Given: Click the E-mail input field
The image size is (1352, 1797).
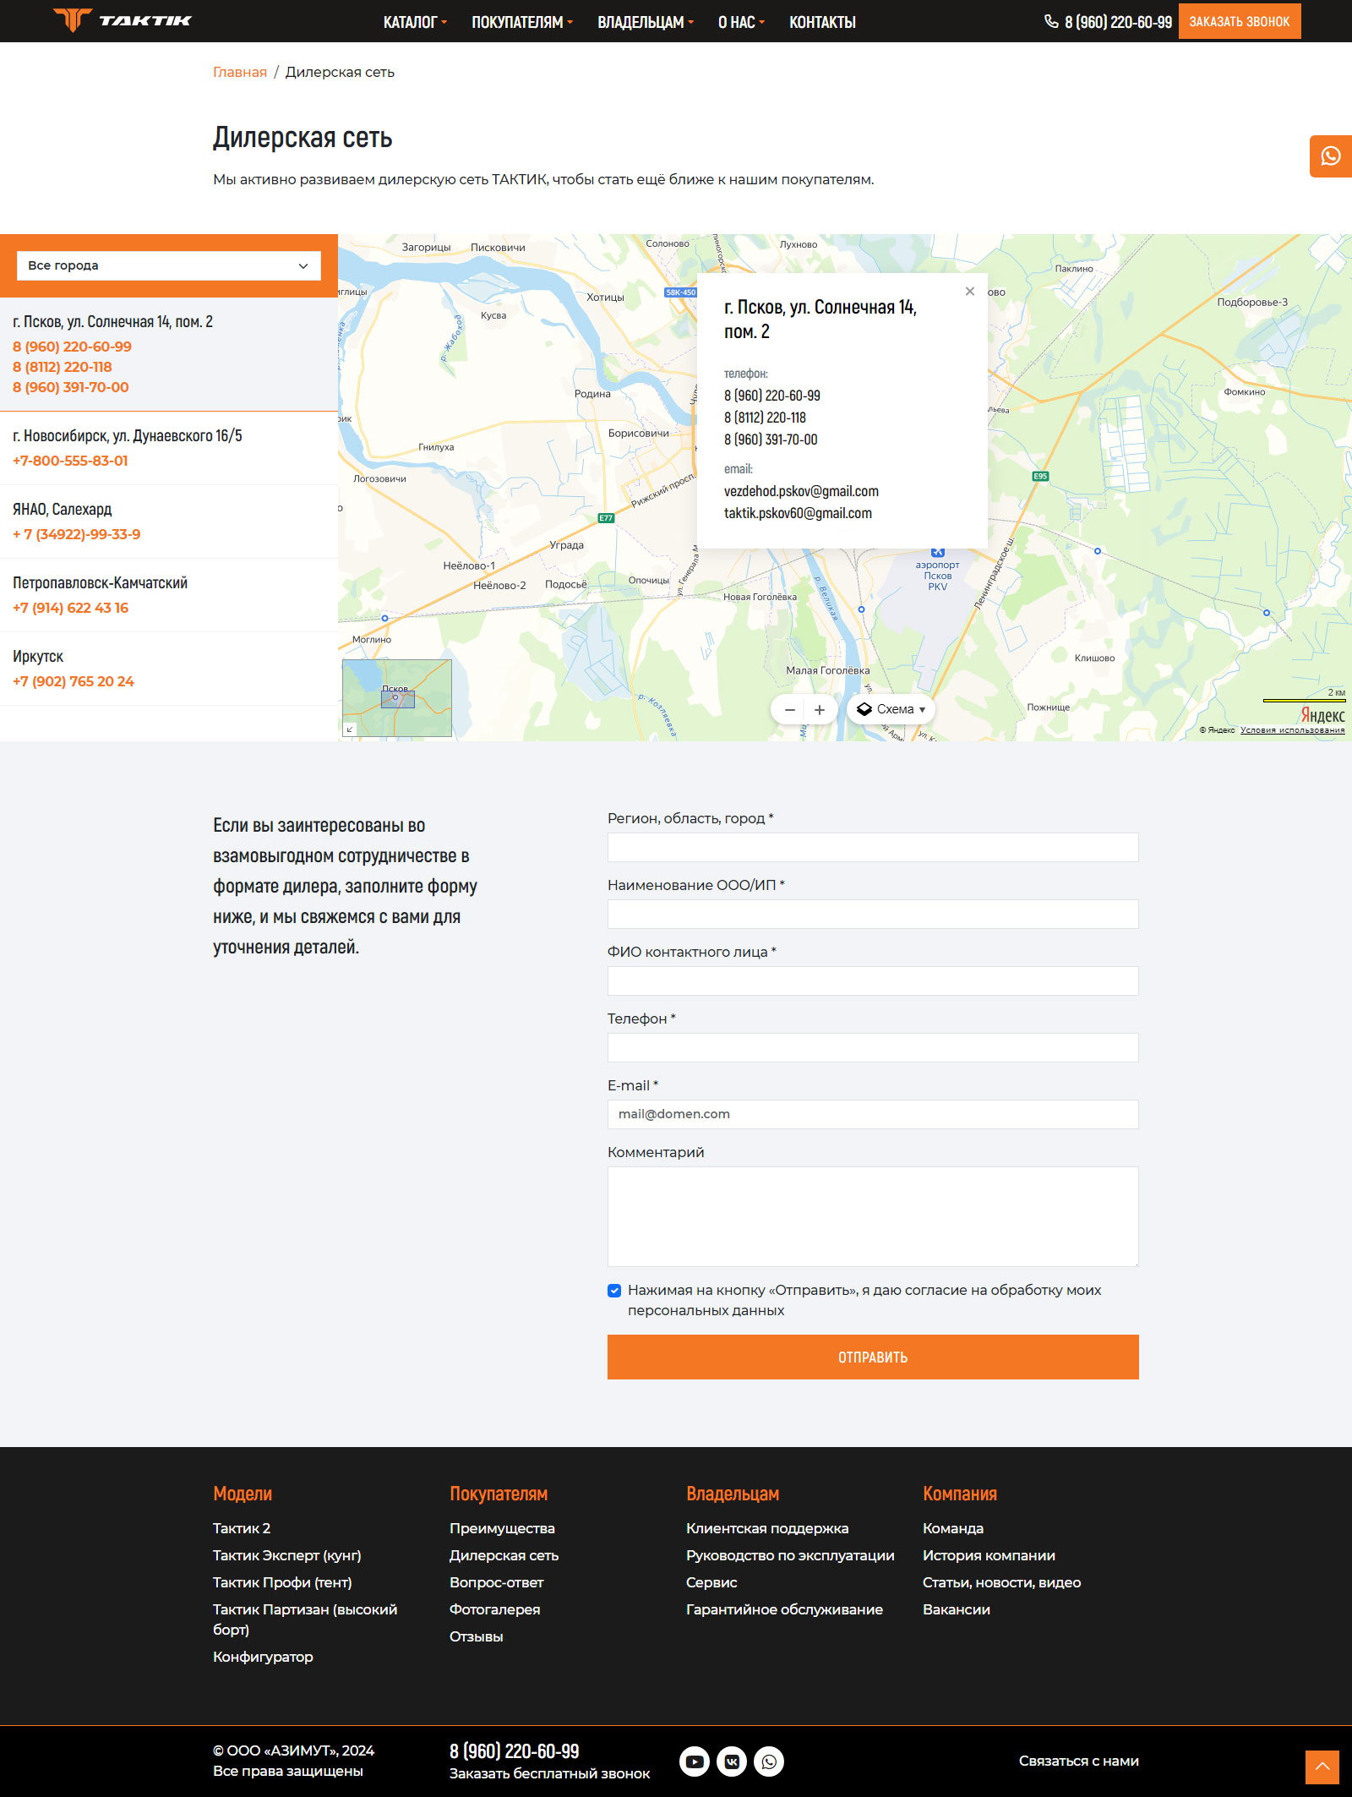Looking at the screenshot, I should (x=873, y=1115).
